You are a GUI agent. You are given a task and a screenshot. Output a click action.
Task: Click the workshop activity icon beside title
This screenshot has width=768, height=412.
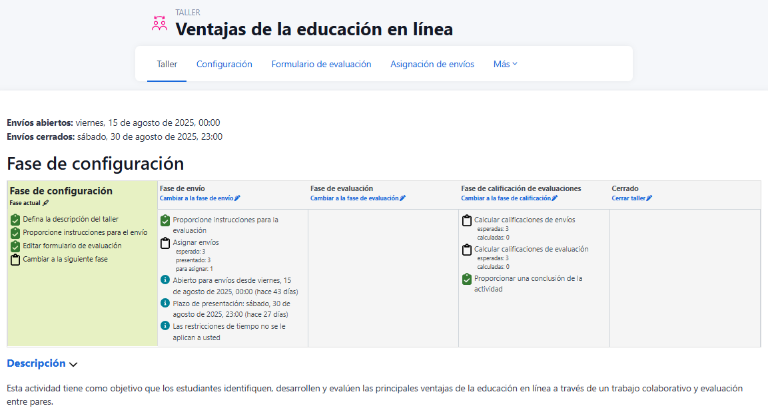tap(159, 24)
